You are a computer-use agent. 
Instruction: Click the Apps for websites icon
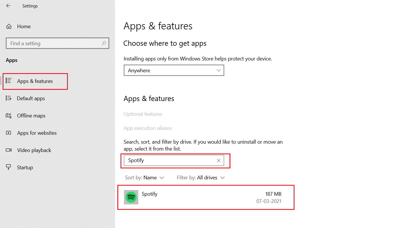tap(9, 133)
